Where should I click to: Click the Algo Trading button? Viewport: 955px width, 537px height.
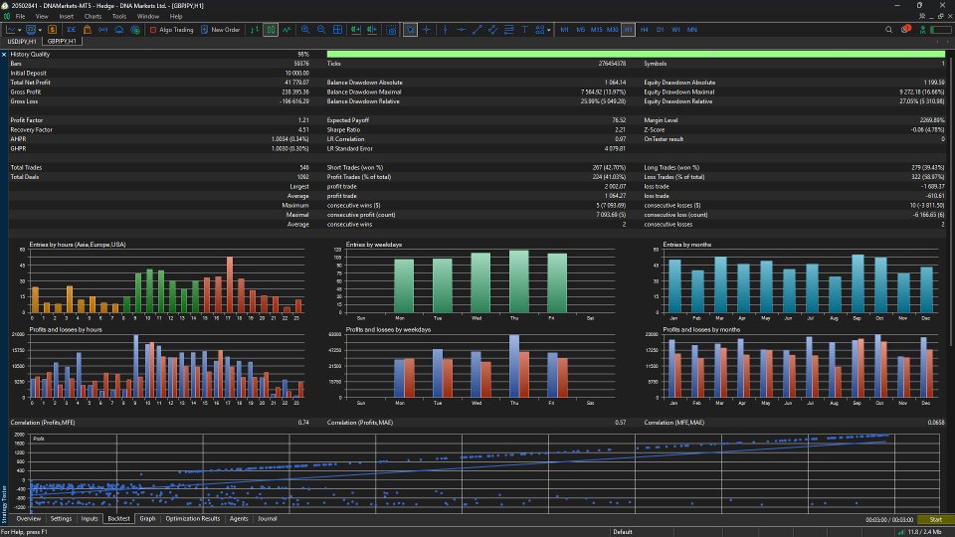tap(172, 30)
